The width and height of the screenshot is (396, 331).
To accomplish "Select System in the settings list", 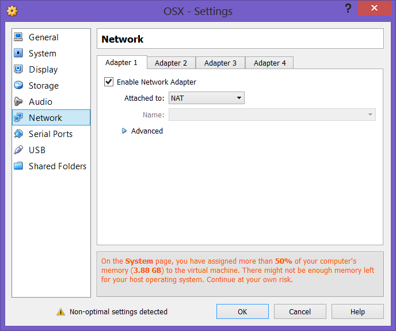I will tap(51, 54).
